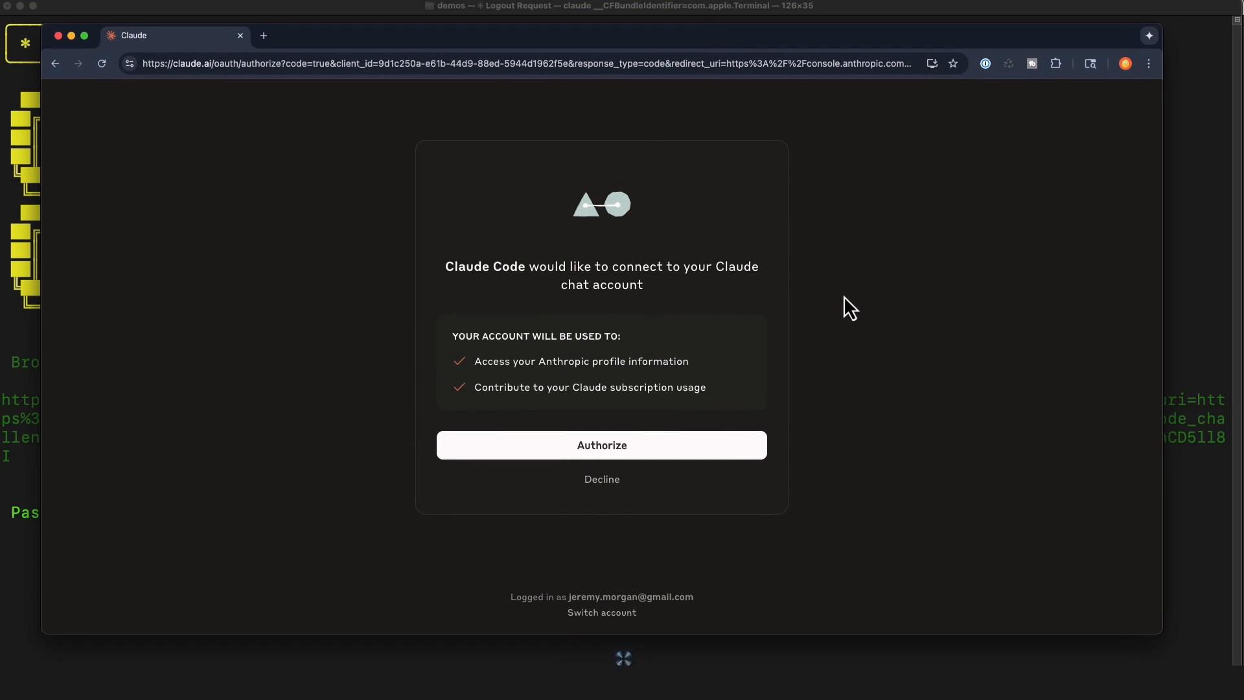This screenshot has width=1244, height=700.
Task: Click the terminal window scrollbar
Action: (1237, 340)
